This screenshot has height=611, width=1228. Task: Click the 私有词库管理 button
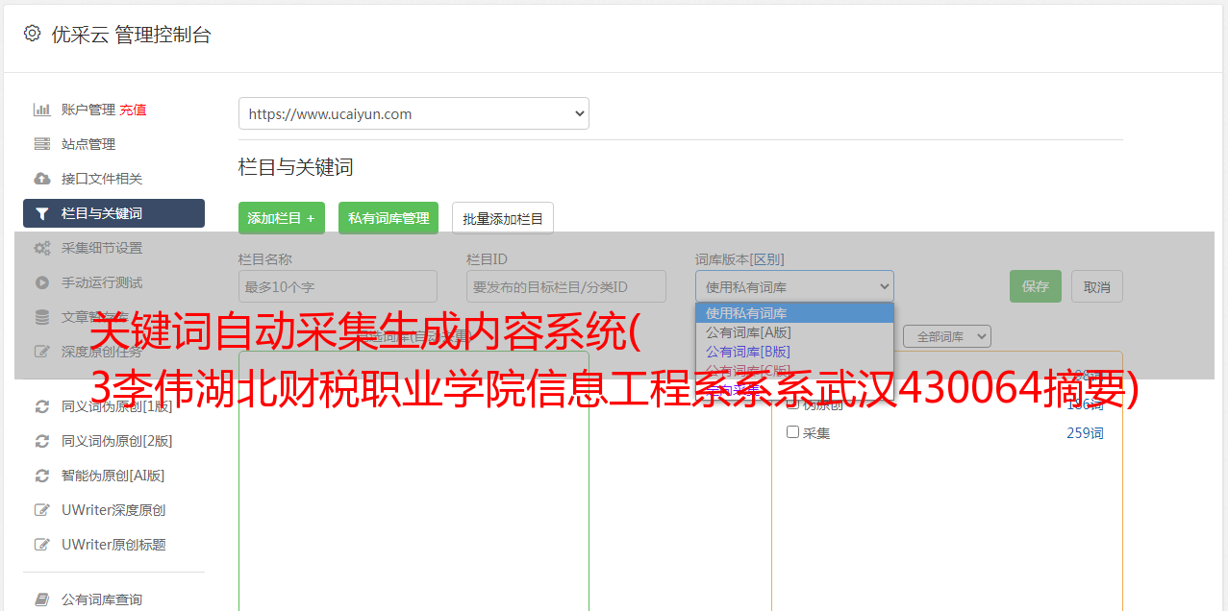coord(388,218)
